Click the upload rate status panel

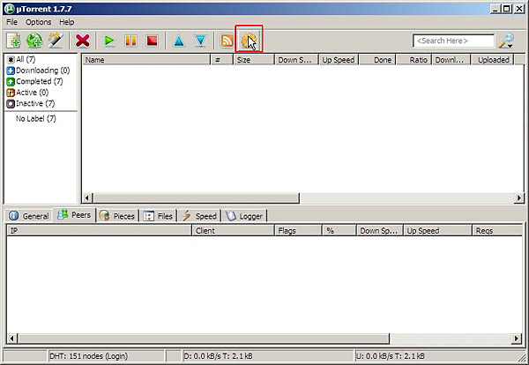[x=436, y=356]
